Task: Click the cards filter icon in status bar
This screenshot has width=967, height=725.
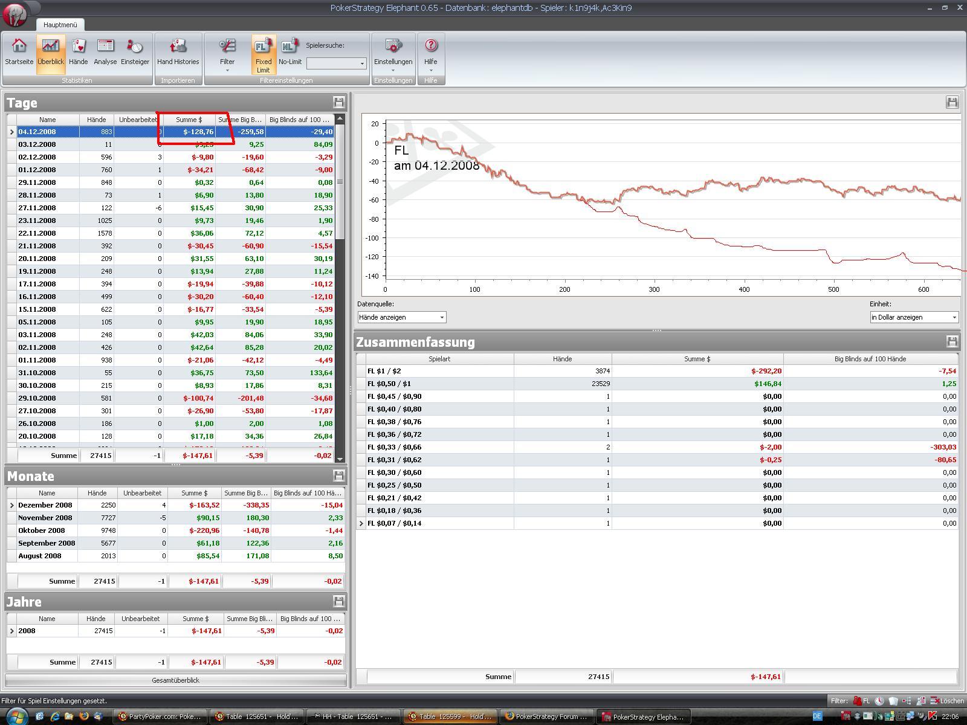Action: 893,701
